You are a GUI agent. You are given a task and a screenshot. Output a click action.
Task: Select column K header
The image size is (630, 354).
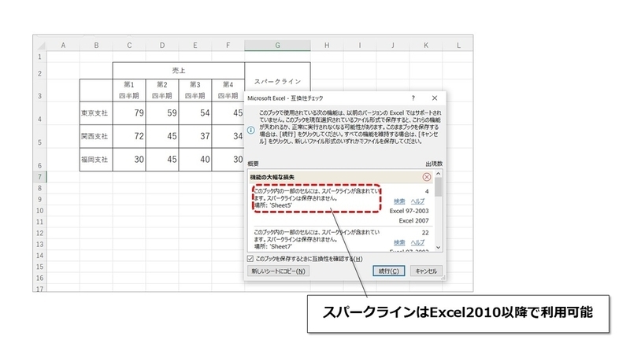click(x=425, y=46)
